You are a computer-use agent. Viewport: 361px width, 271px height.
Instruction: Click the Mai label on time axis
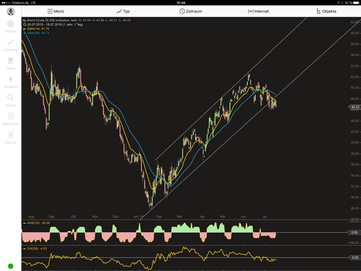point(223,216)
